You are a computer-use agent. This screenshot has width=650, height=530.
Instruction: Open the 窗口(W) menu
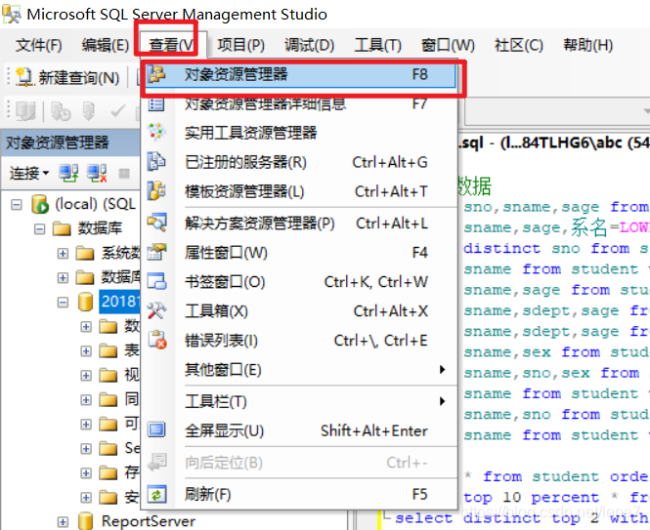pos(448,45)
